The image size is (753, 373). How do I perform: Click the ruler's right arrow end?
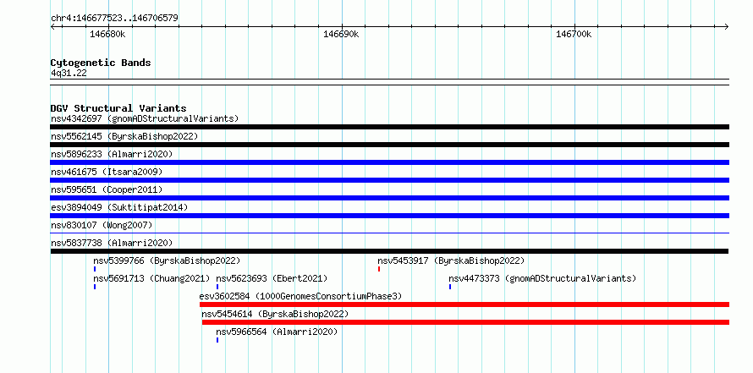(727, 26)
